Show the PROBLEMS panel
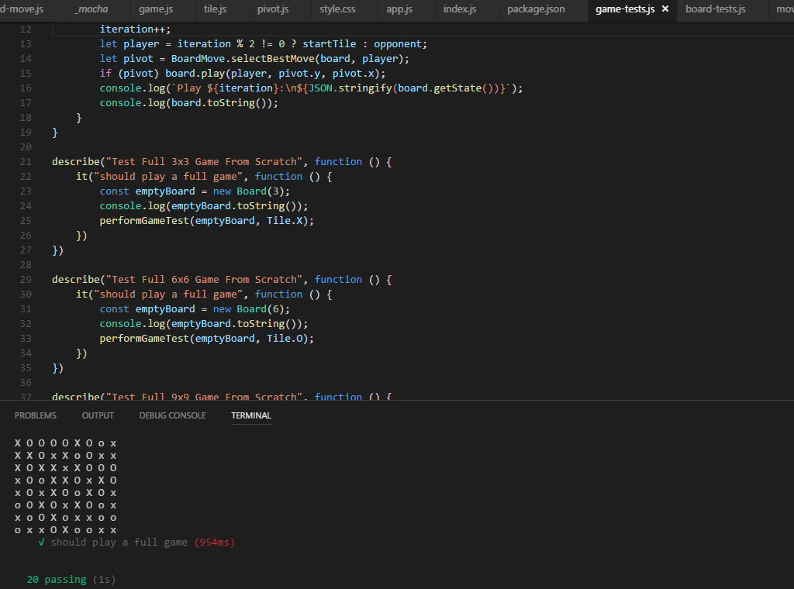This screenshot has width=794, height=589. [35, 415]
